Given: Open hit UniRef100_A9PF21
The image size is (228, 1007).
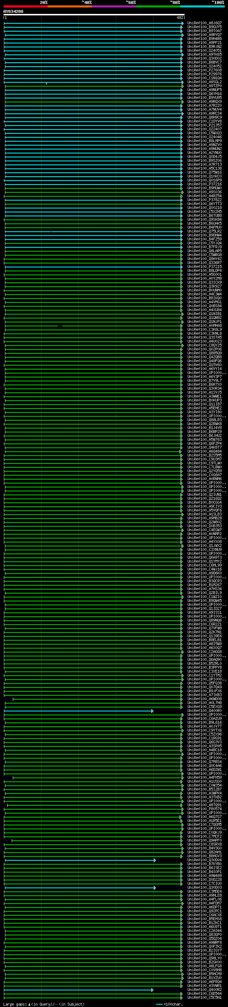Looking at the screenshot, I should pos(204,43).
